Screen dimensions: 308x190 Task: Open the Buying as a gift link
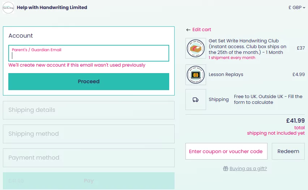(x=248, y=169)
